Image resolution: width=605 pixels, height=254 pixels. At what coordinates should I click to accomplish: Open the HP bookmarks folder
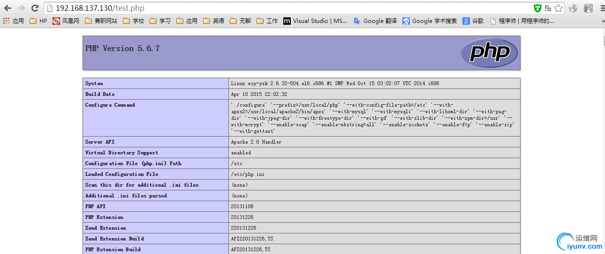[x=38, y=21]
